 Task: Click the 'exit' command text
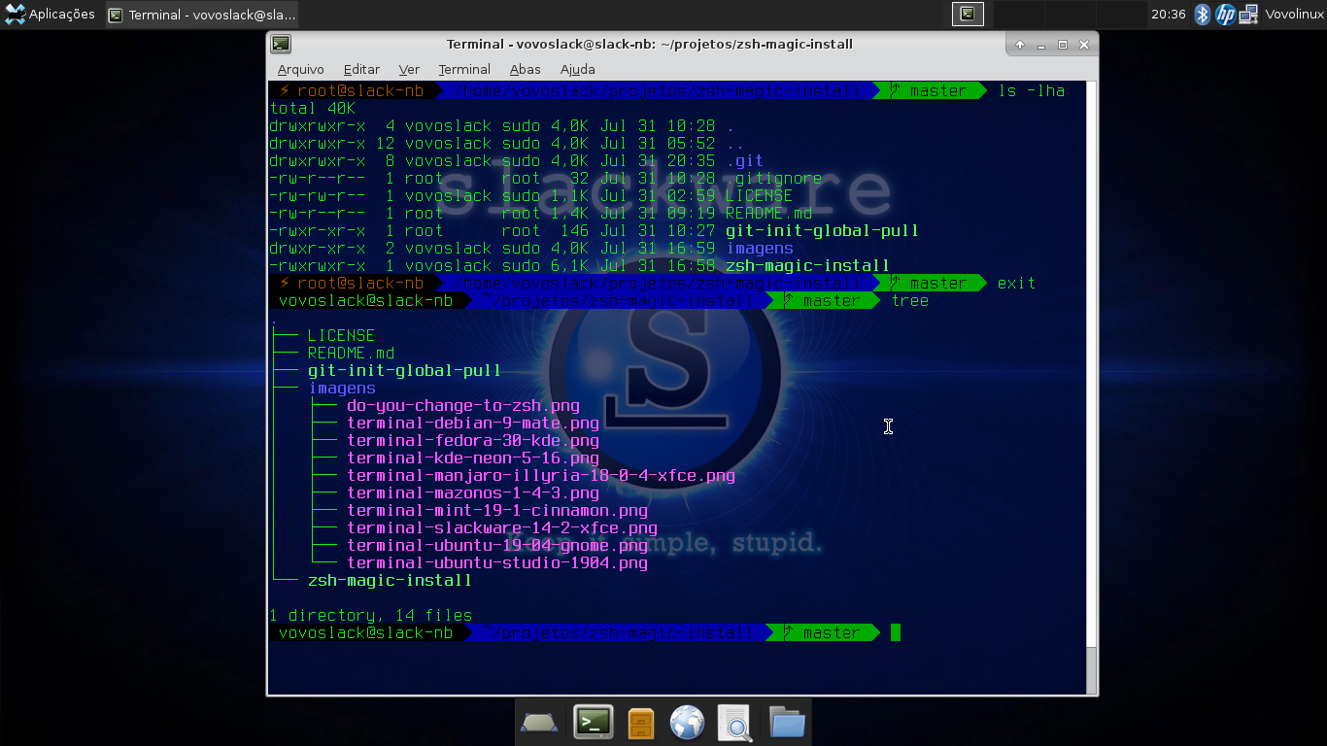click(1017, 284)
